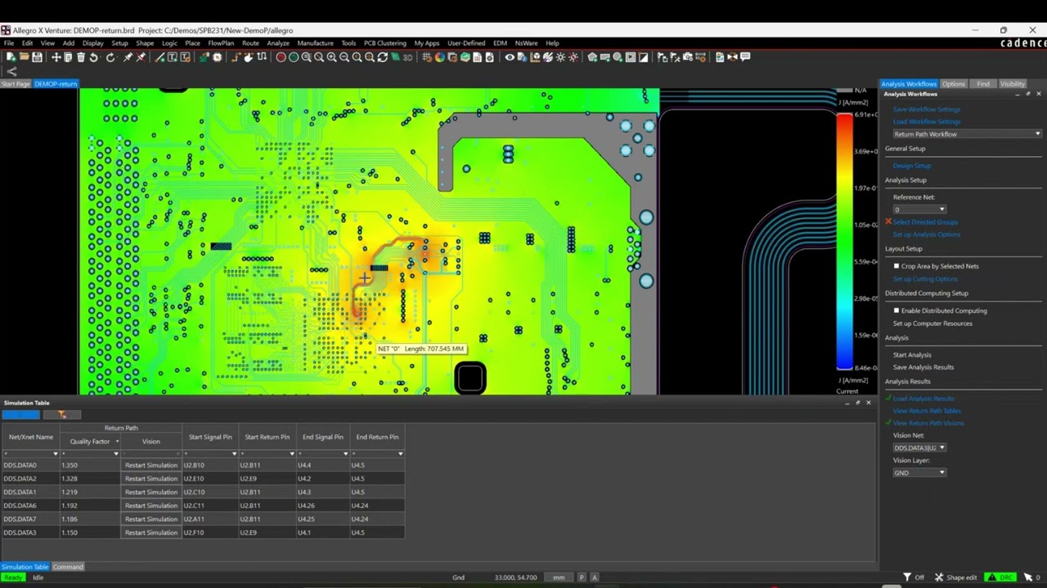
Task: Click Save Analysis Results
Action: [923, 367]
